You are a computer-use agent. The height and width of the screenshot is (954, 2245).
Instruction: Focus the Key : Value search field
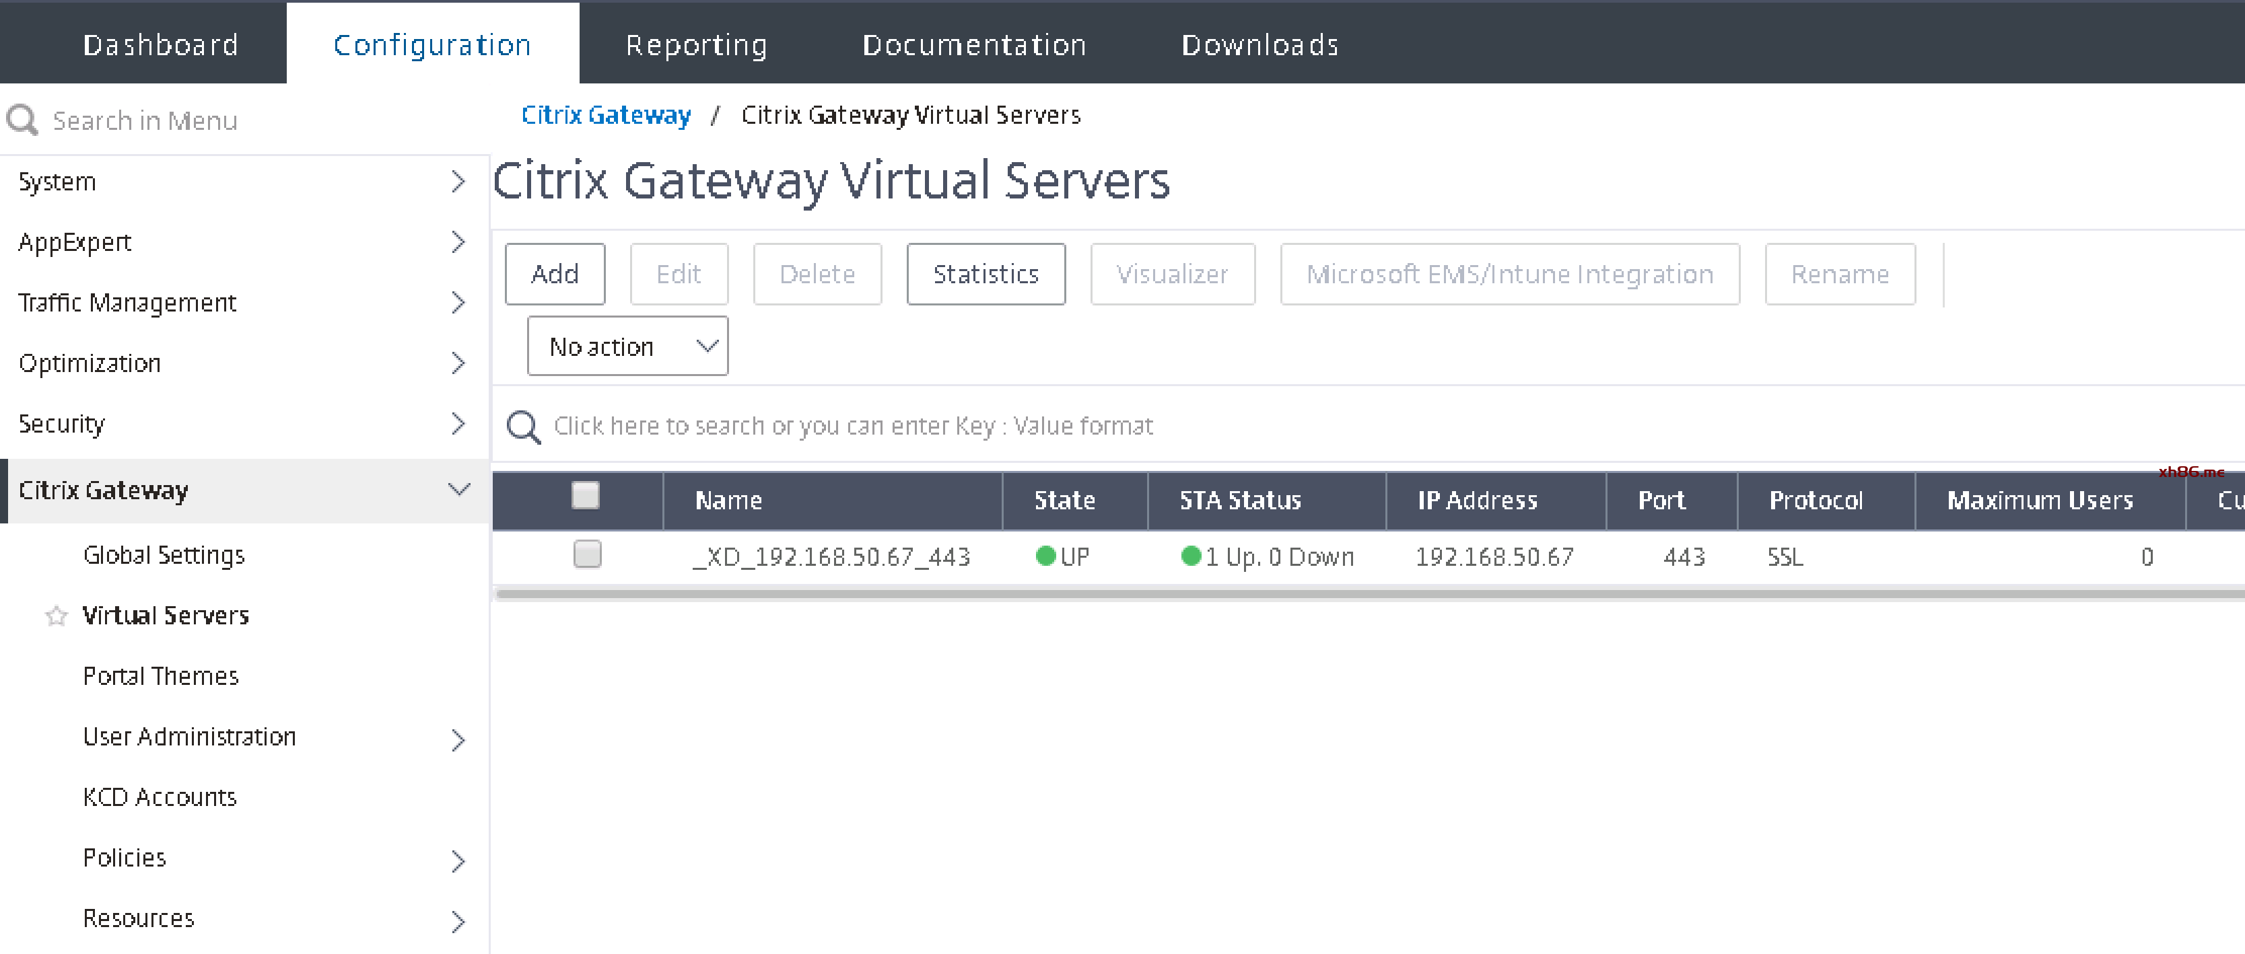pos(854,426)
